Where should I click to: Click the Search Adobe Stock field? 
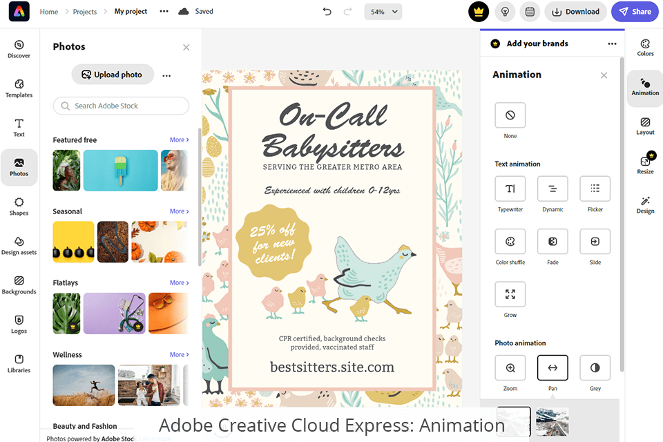121,106
